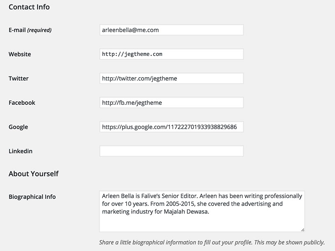Click the Google plus URL input
This screenshot has width=335, height=251.
tap(171, 127)
